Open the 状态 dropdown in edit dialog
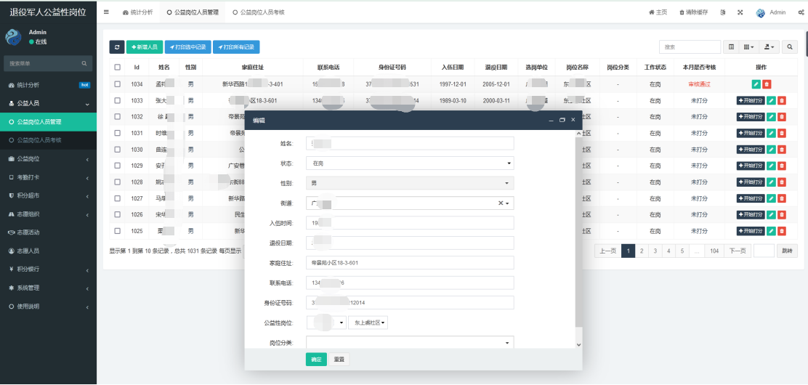 410,163
